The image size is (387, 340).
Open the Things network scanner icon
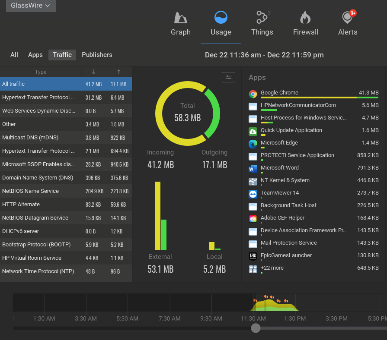pos(263,18)
